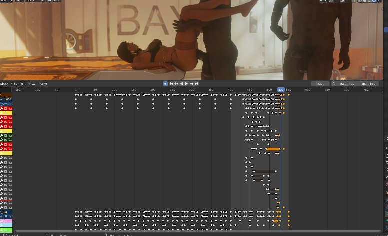Viewport: 388px width, 236px height.
Task: Click the horizontal timeline scrollbar
Action: [x=198, y=231]
